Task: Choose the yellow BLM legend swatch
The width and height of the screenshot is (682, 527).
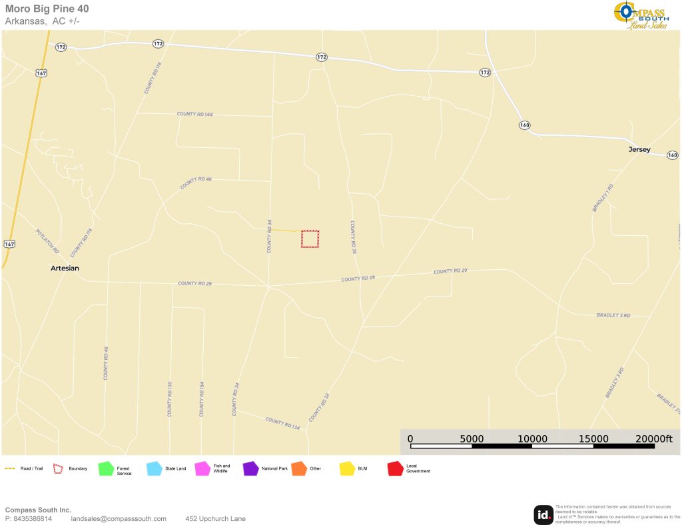Action: coord(347,468)
